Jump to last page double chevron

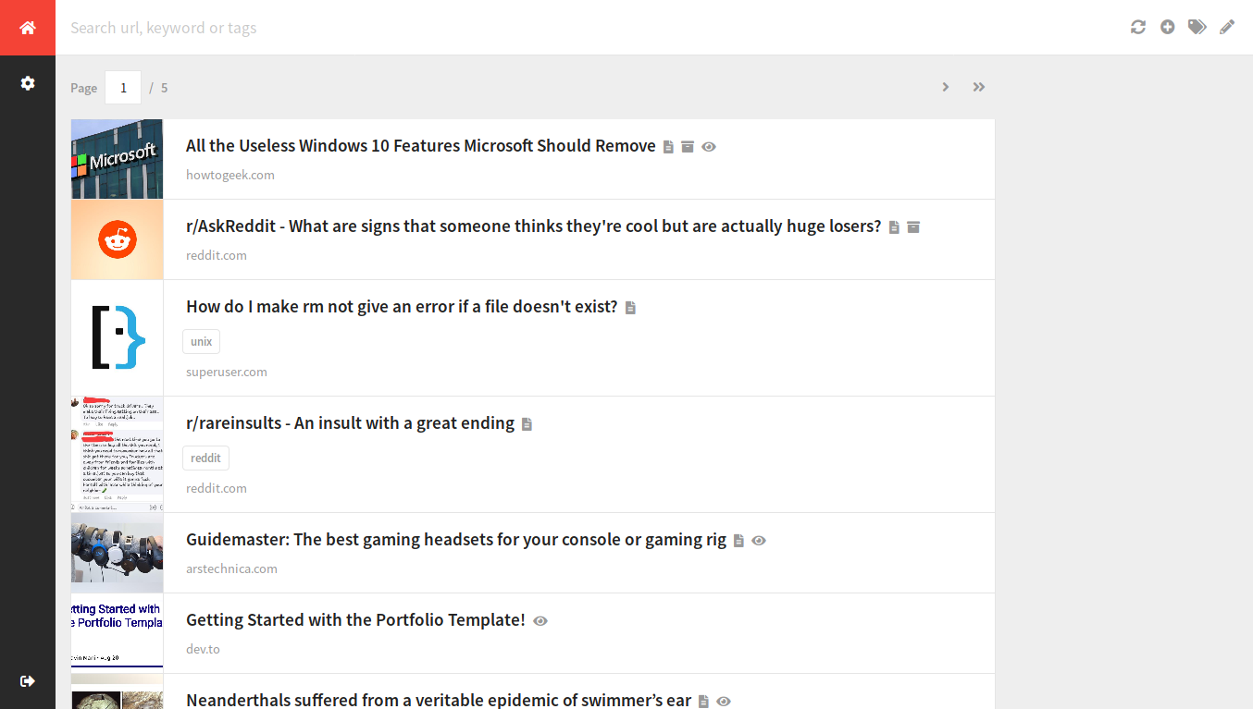(979, 87)
